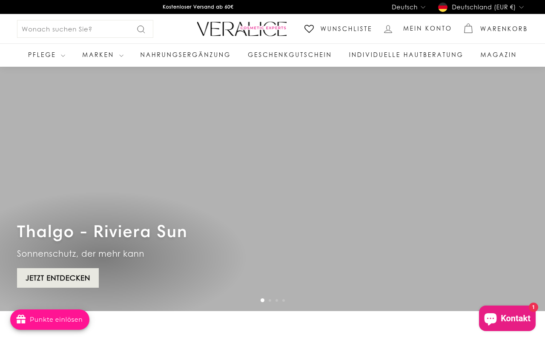This screenshot has width=545, height=340.
Task: Open the Deutsch language dropdown
Action: (408, 7)
